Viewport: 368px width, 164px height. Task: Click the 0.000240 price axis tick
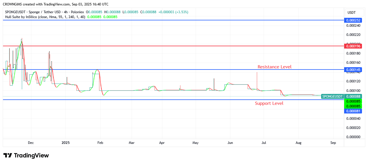click(x=353, y=26)
